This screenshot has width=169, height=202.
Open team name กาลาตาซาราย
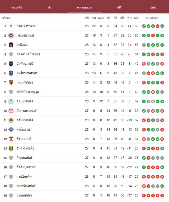[26, 26]
